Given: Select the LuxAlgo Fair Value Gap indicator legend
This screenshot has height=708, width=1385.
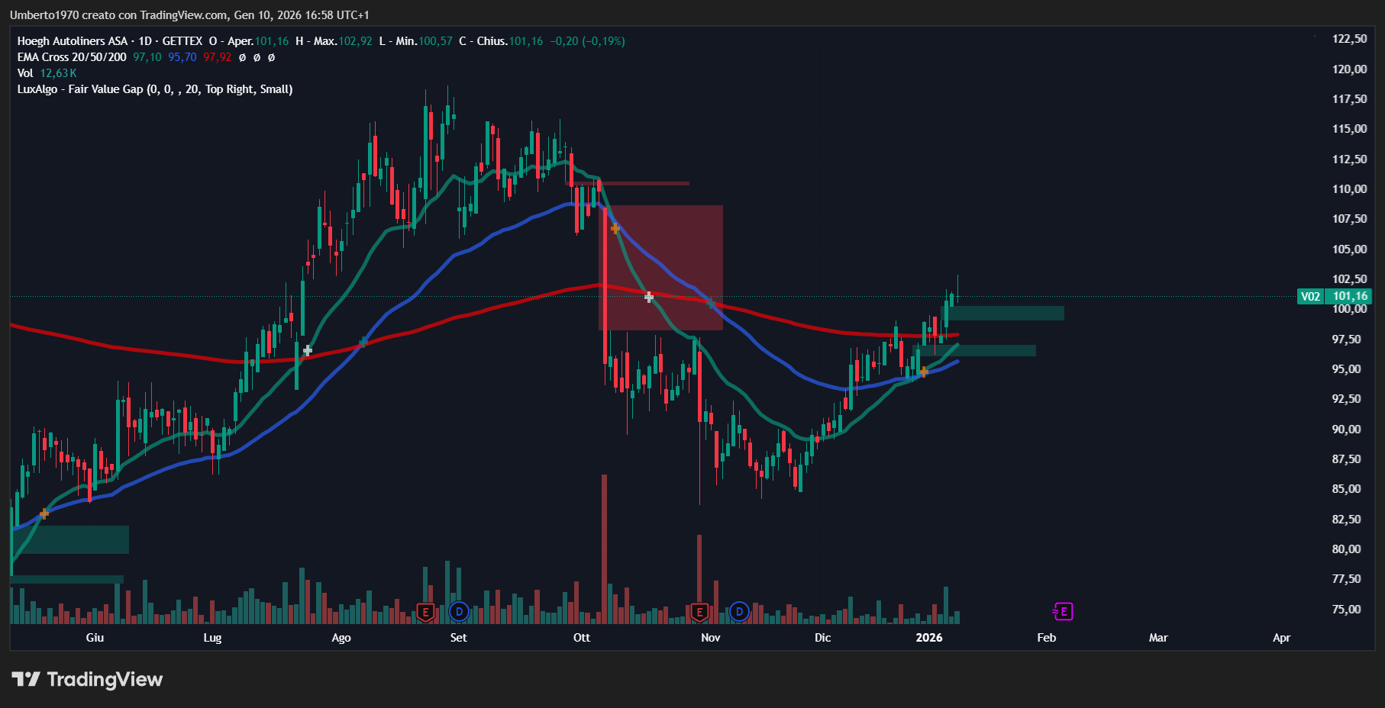Looking at the screenshot, I should point(154,89).
